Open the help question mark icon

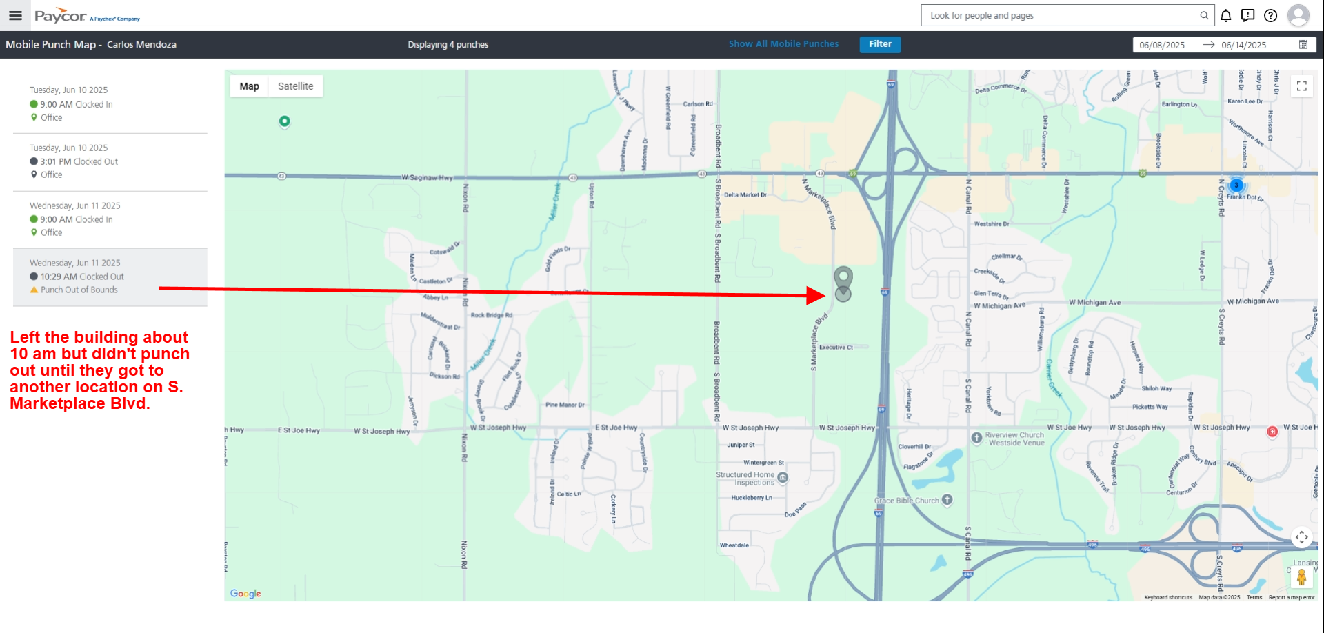(1270, 15)
